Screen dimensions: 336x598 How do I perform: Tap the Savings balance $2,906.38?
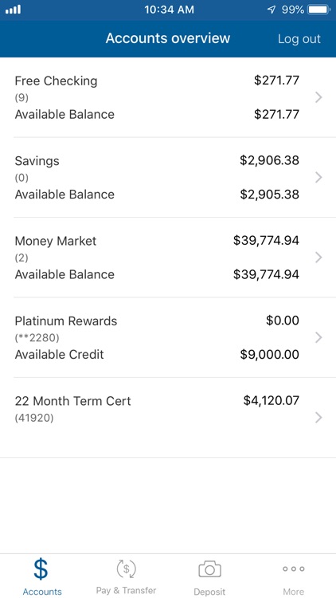[269, 160]
